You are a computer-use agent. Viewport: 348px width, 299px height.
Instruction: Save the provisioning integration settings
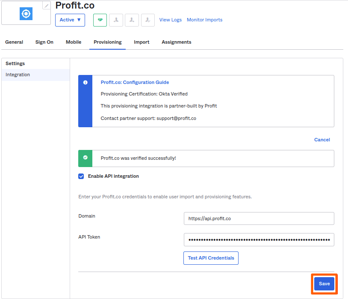click(x=324, y=284)
